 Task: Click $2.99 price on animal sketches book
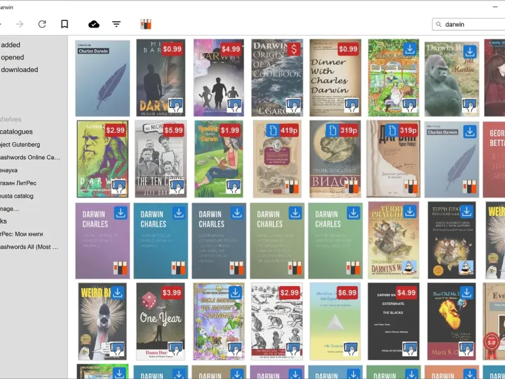289,292
